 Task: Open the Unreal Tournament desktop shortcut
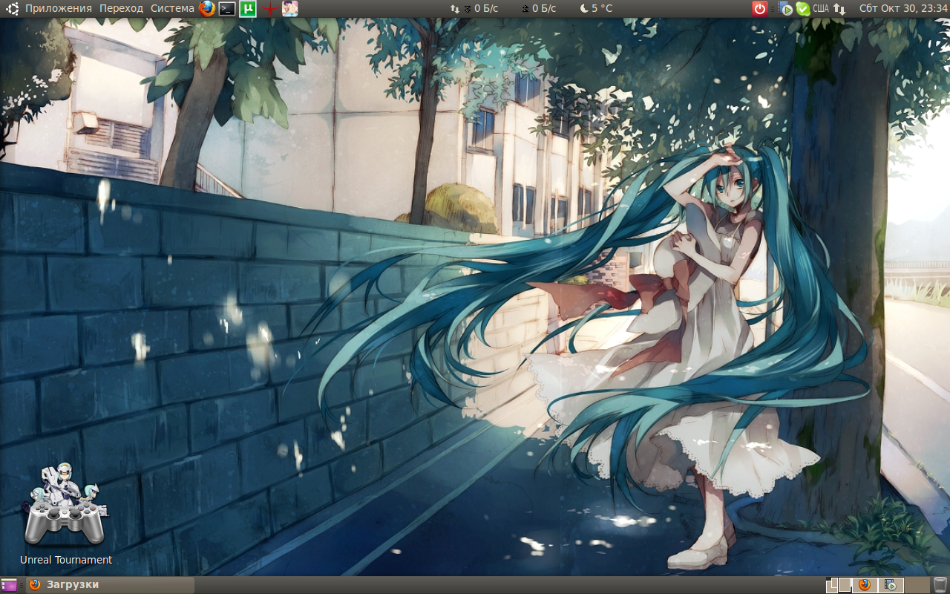tap(66, 514)
